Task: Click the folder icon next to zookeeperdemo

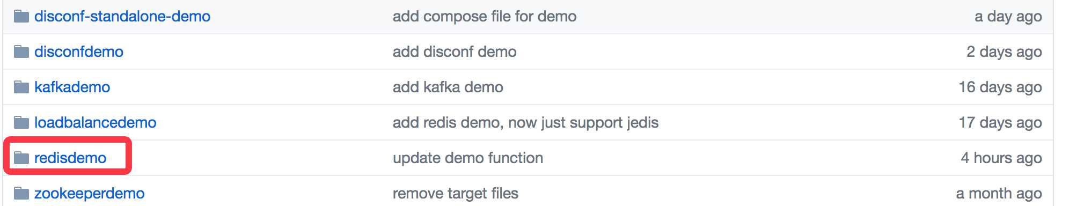Action: [21, 193]
